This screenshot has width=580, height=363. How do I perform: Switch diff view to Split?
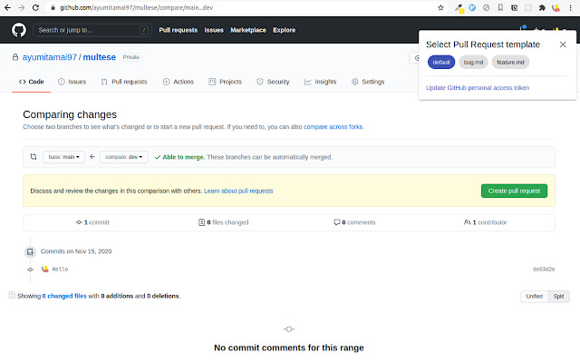pyautogui.click(x=558, y=297)
